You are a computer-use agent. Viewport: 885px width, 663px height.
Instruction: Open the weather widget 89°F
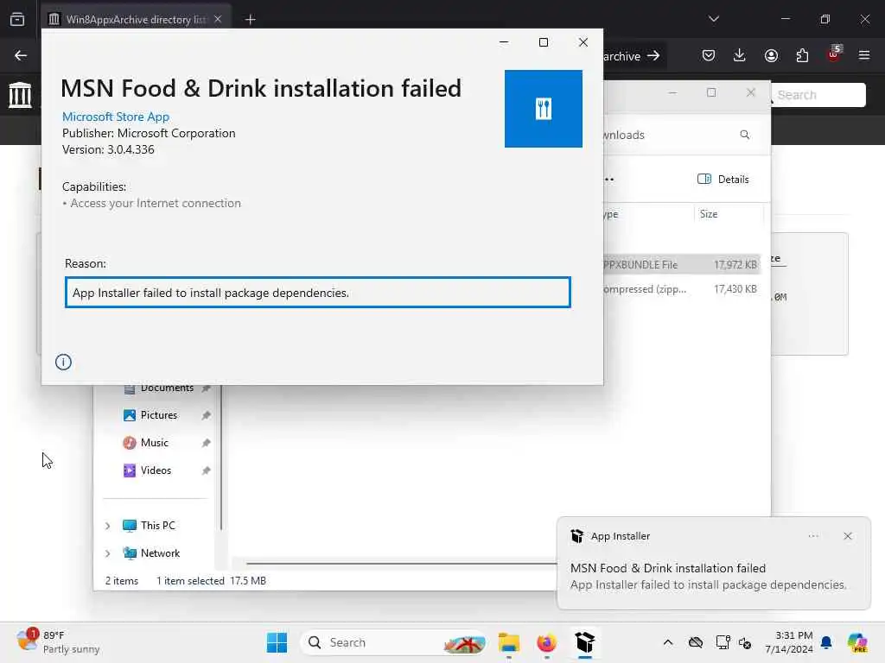click(x=58, y=642)
